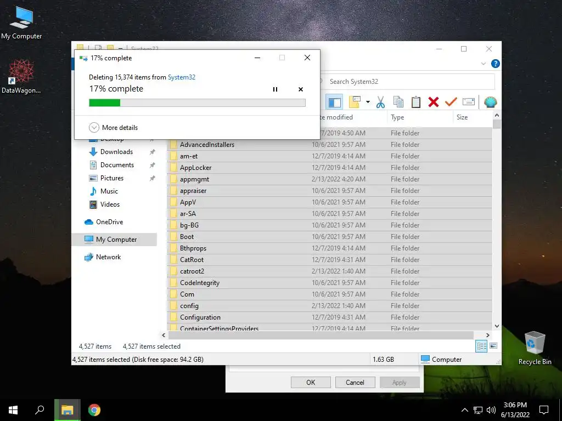Click the taskbar search magnifier
This screenshot has height=421, width=562.
click(40, 410)
